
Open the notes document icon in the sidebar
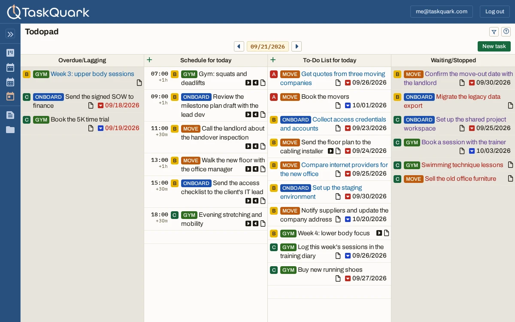[x=10, y=115]
